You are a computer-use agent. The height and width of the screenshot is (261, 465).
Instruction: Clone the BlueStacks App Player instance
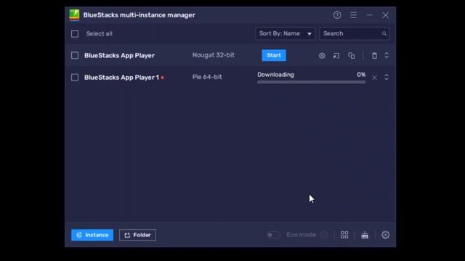(352, 56)
